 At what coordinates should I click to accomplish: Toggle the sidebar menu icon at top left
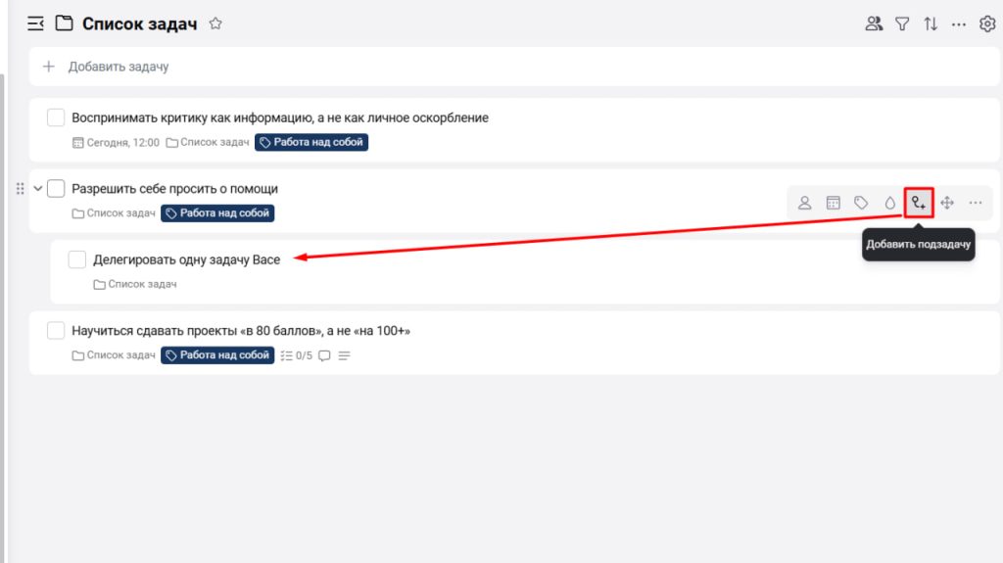click(35, 23)
